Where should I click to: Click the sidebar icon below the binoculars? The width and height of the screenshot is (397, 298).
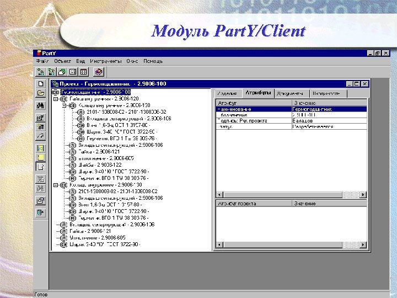point(40,118)
